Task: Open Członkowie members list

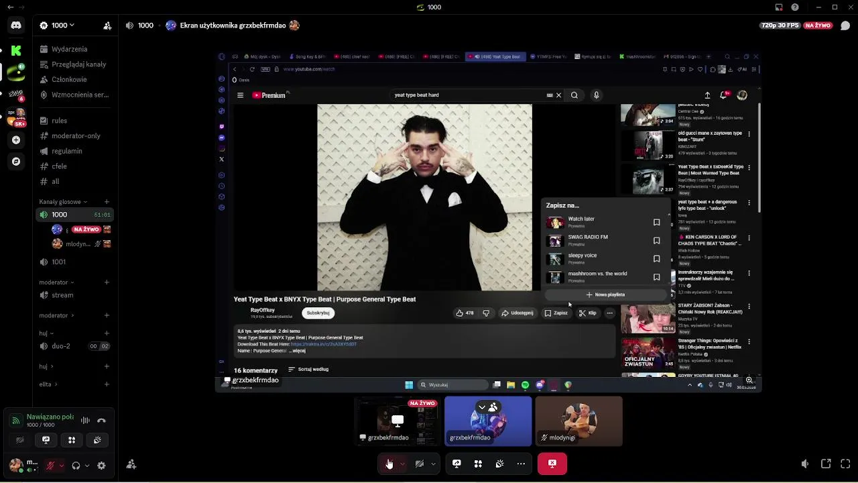Action: (x=74, y=79)
